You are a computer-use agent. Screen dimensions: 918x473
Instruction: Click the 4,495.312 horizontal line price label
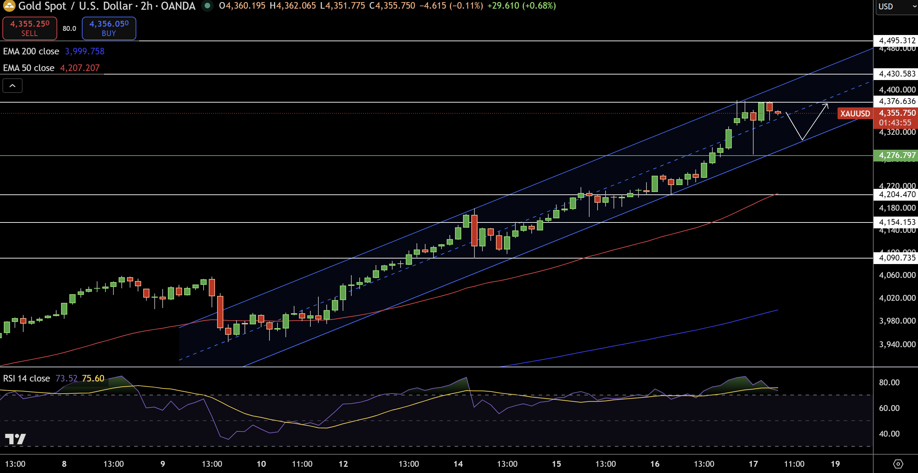pos(896,41)
